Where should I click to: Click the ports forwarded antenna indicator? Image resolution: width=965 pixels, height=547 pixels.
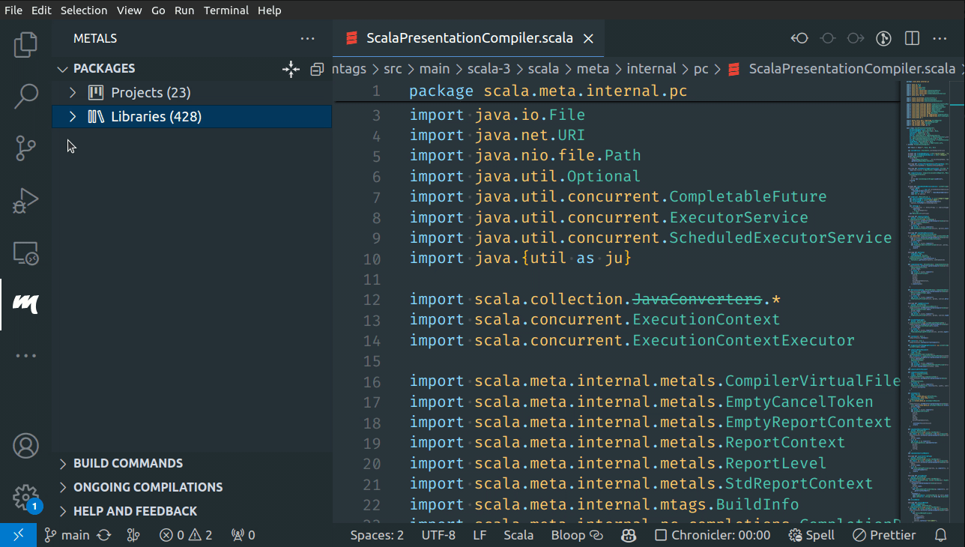243,535
